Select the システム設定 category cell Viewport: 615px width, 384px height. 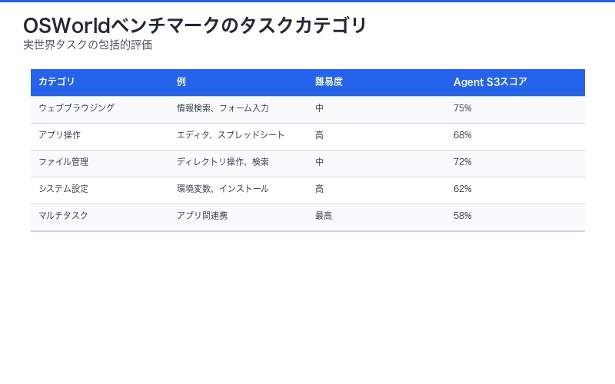[63, 189]
